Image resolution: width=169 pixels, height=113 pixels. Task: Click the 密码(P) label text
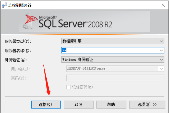(18, 78)
